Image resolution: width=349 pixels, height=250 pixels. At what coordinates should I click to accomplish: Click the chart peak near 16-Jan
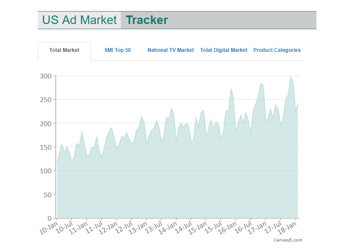point(231,88)
